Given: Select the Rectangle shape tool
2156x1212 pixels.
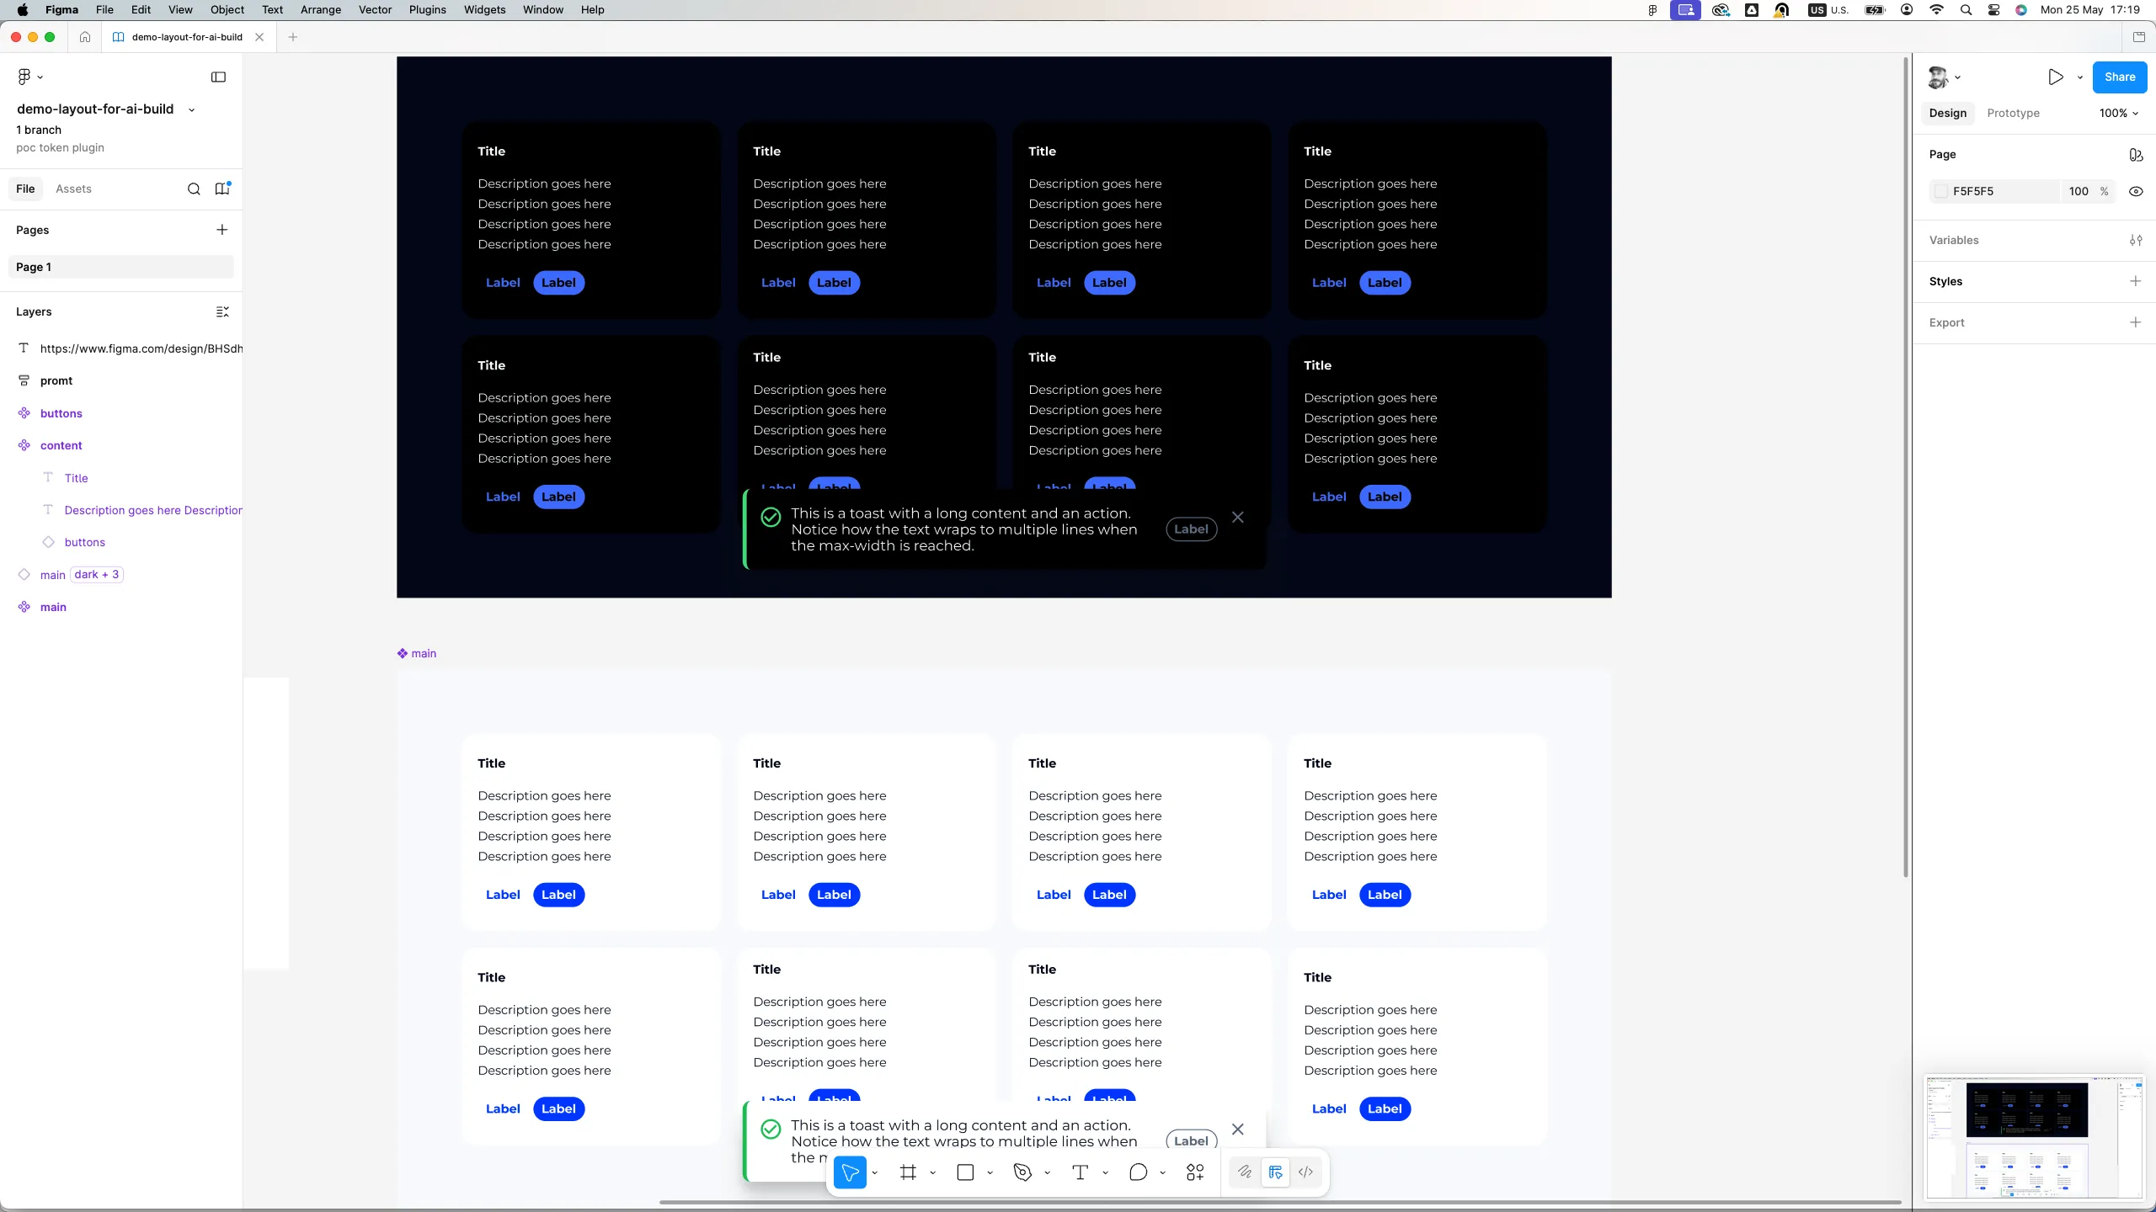Looking at the screenshot, I should (x=966, y=1172).
